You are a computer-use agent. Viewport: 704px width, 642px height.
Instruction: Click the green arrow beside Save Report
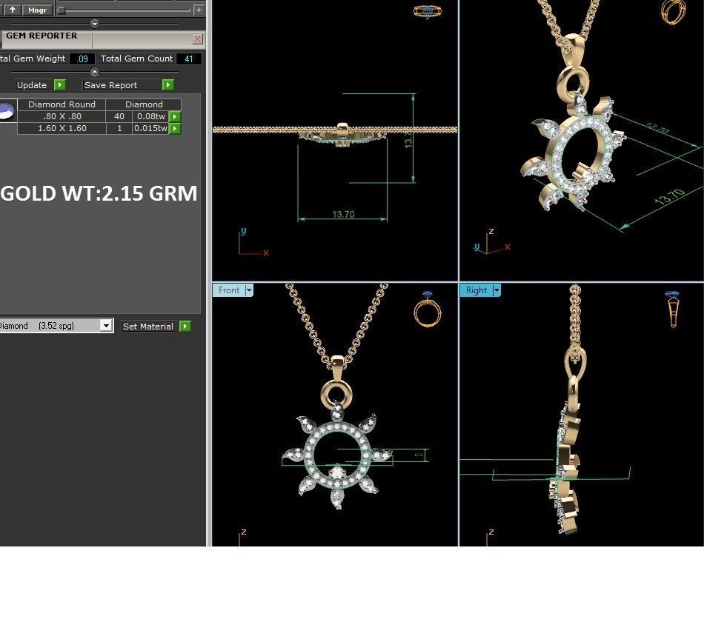point(168,85)
